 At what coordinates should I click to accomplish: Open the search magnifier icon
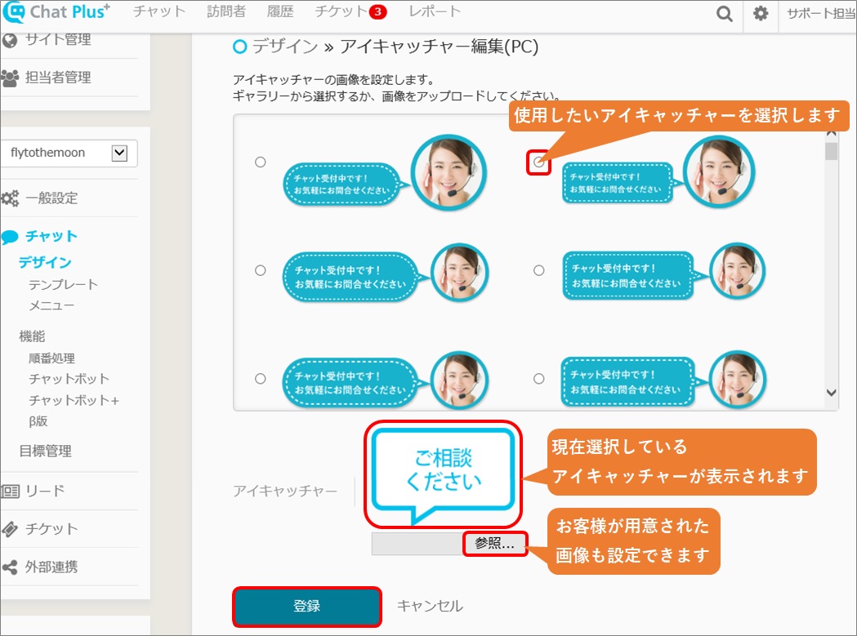(724, 14)
